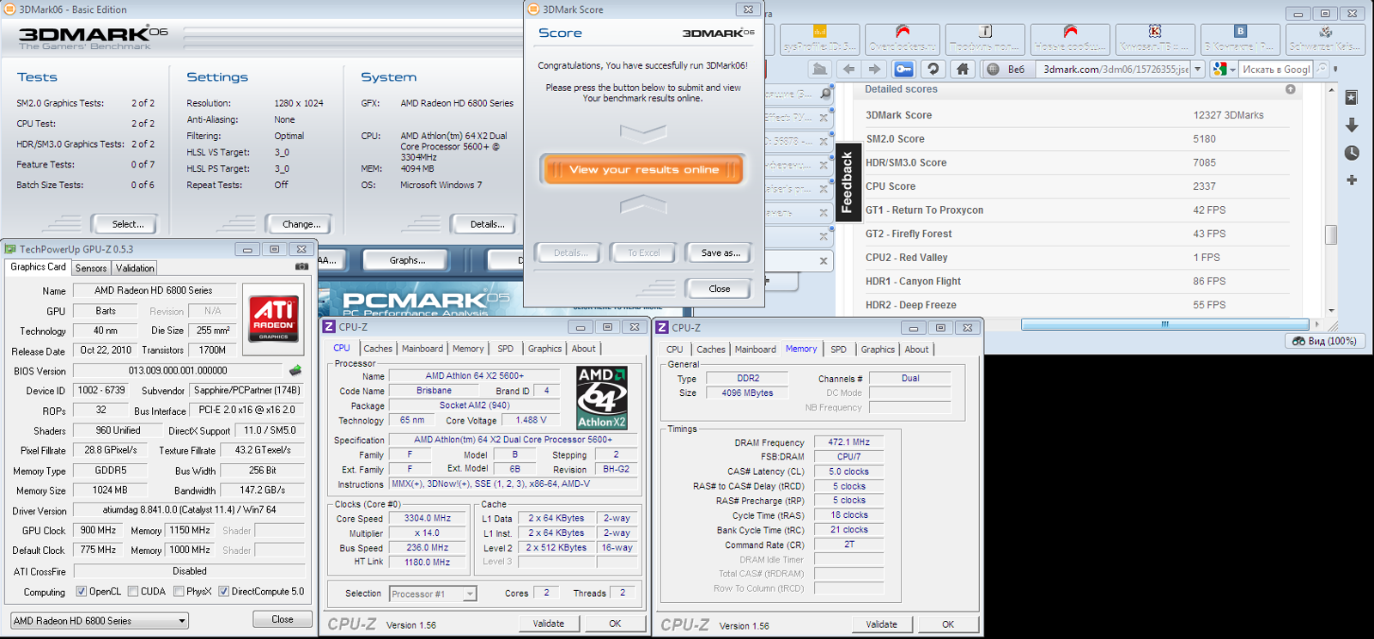Open the Processor #1 selection dropdown

433,593
